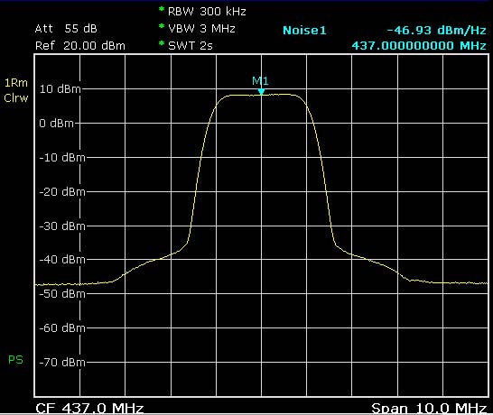Click the Att 55 dB attenuation label
Viewport: 493px width, 415px height.
click(66, 29)
